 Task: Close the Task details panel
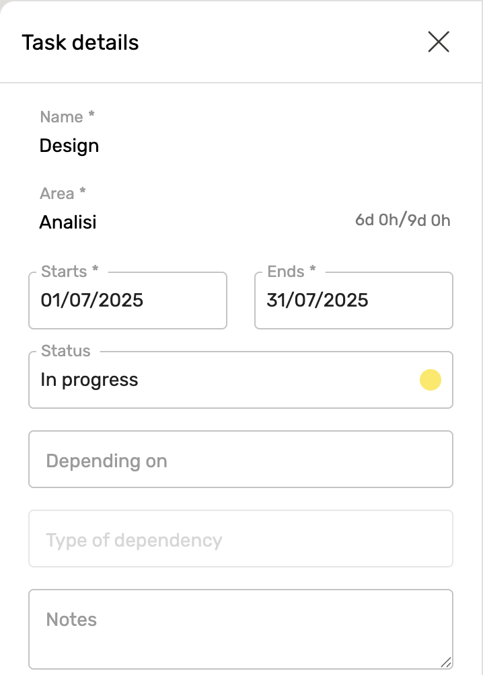coord(439,42)
